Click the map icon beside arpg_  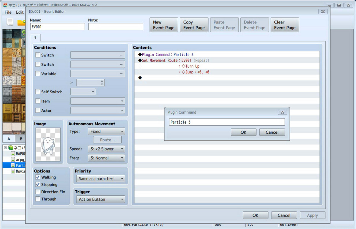click(13, 159)
